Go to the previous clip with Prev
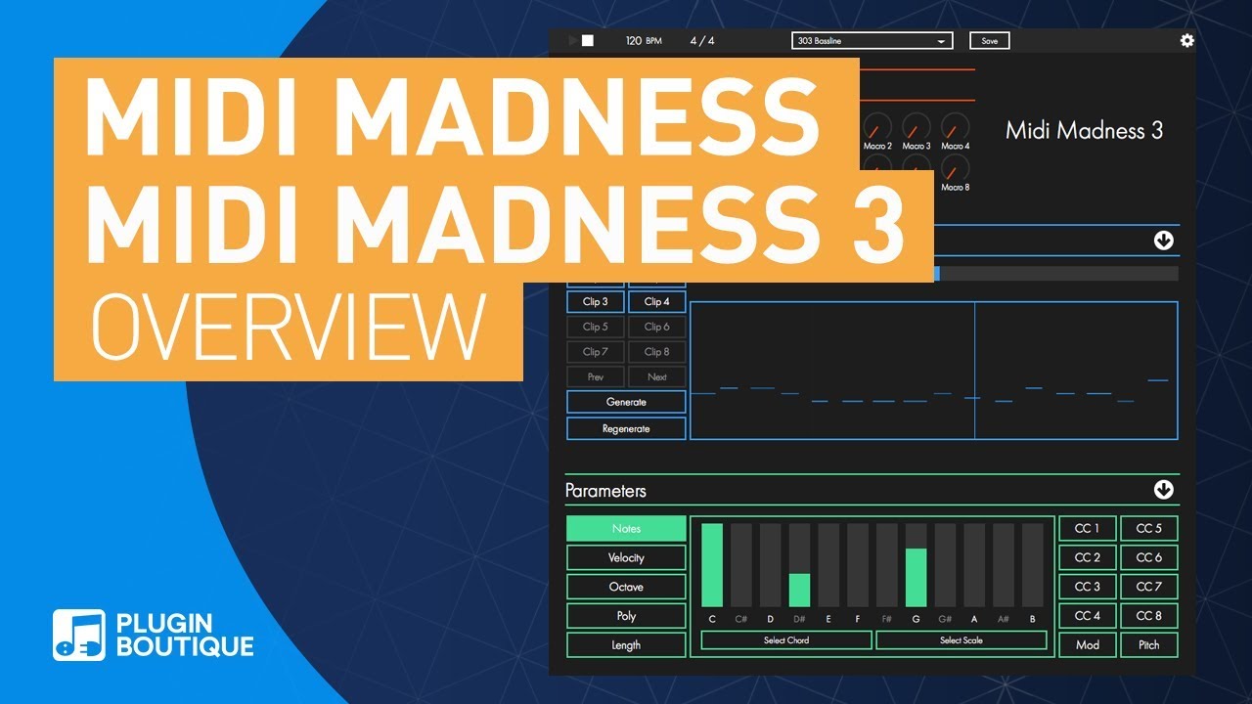The width and height of the screenshot is (1252, 704). 596,377
